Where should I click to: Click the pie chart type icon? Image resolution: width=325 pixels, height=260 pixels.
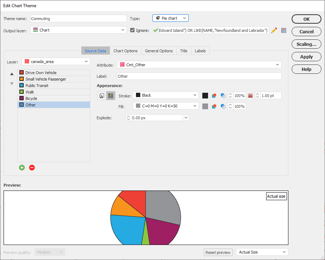point(158,18)
